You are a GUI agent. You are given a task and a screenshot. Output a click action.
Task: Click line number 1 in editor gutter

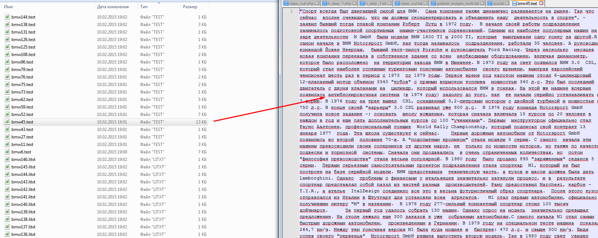tap(291, 11)
